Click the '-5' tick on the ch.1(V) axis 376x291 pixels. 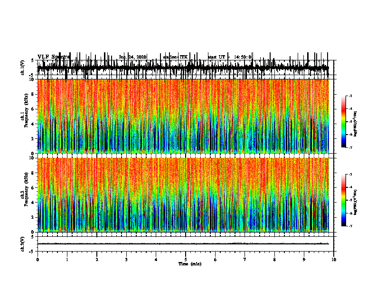click(32, 75)
